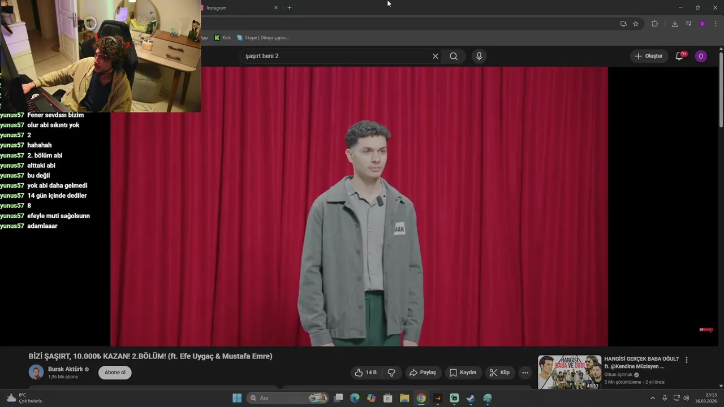Open the recommended video title 'HANGİSİ GERÇEK BABA OĞUL?'
This screenshot has height=407, width=724.
(x=641, y=362)
